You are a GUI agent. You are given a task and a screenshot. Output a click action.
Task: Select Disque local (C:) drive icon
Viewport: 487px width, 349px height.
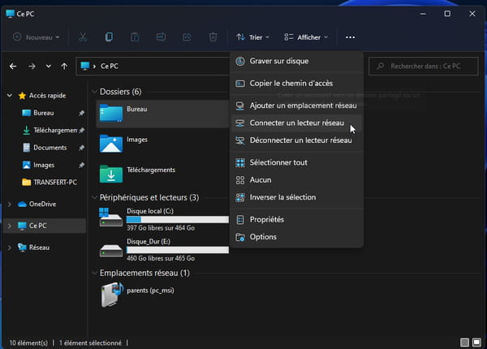pos(110,218)
